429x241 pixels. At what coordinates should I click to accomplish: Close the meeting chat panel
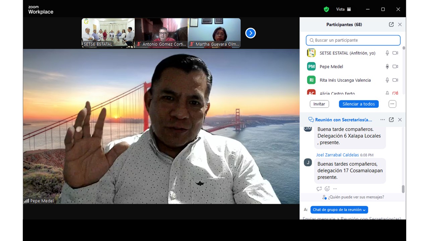pos(400,119)
